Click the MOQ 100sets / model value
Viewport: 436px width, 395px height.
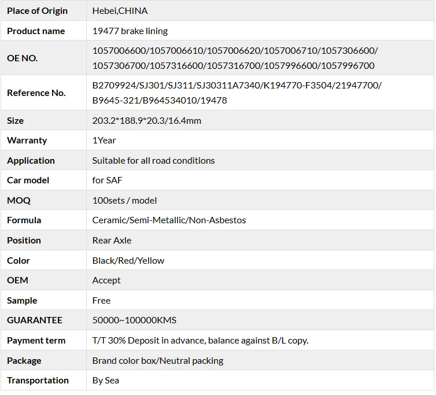click(124, 200)
